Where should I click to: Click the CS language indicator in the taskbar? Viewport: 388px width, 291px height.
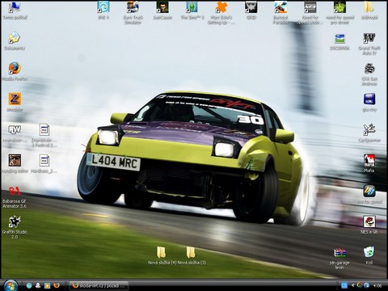pos(344,285)
